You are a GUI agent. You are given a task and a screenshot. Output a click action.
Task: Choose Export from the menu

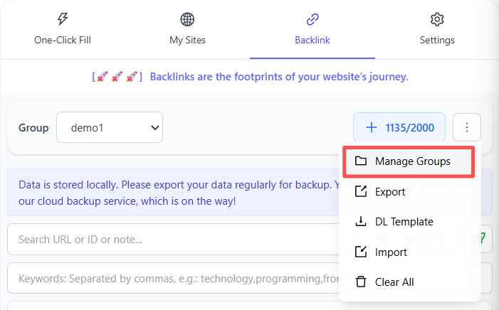[x=390, y=192]
